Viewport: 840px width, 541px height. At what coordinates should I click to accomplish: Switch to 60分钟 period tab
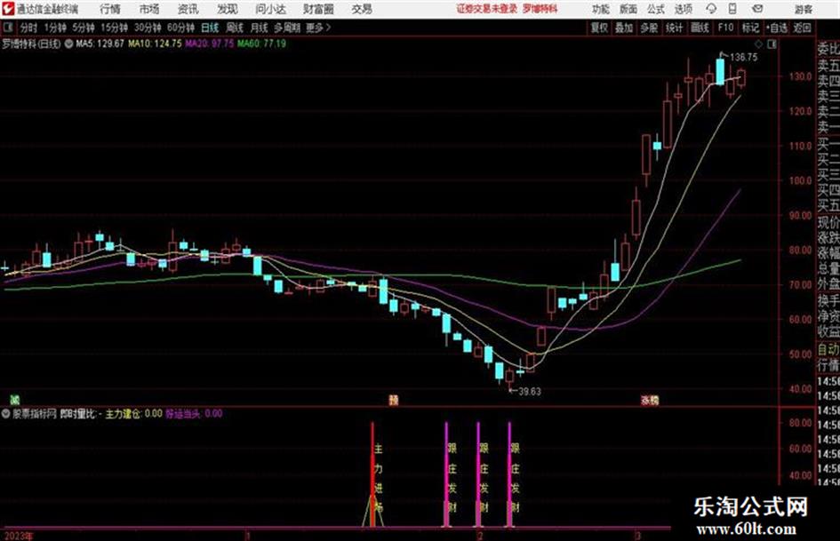181,28
